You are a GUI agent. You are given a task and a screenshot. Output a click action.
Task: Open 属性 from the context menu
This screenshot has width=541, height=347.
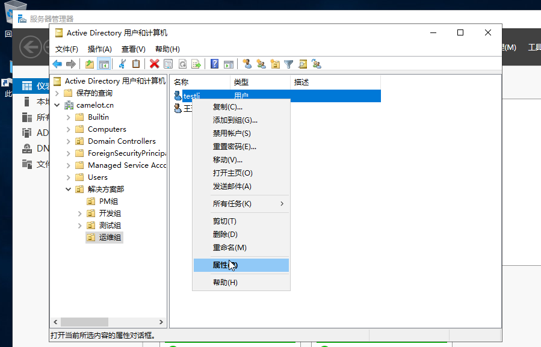pyautogui.click(x=241, y=265)
